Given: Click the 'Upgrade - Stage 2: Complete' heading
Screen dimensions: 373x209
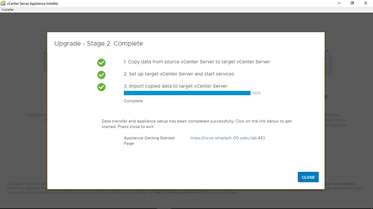Looking at the screenshot, I should (99, 44).
